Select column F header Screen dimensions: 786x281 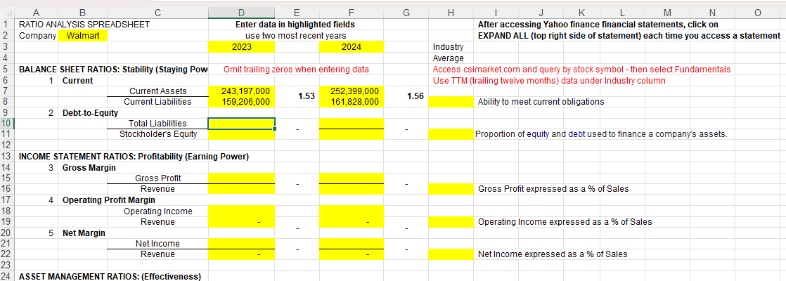tap(351, 12)
